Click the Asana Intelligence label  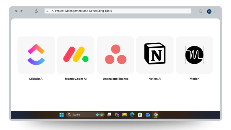pyautogui.click(x=116, y=79)
